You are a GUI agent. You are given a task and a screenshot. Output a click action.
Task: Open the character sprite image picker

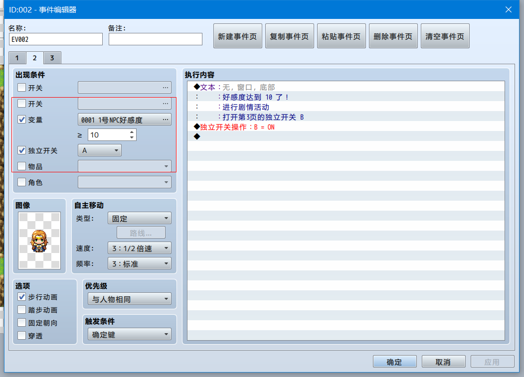(39, 241)
